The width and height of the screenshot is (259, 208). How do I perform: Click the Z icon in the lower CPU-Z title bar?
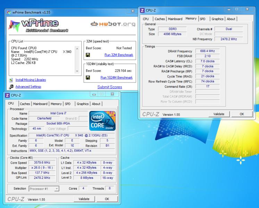(x=7, y=95)
